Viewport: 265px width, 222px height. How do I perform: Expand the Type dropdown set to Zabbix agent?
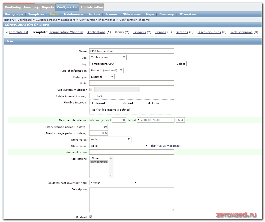tap(108, 57)
